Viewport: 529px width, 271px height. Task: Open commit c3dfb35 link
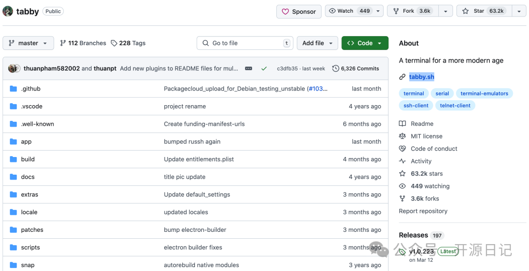click(288, 68)
